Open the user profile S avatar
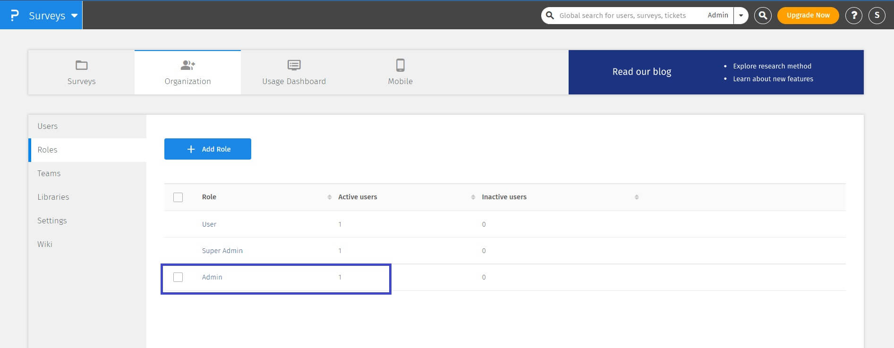This screenshot has width=894, height=348. 877,16
